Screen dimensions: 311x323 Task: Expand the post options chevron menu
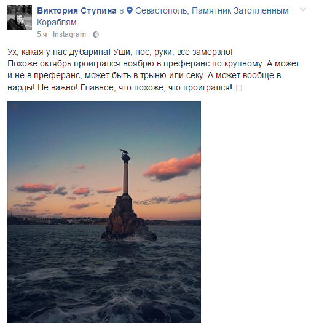pyautogui.click(x=303, y=10)
